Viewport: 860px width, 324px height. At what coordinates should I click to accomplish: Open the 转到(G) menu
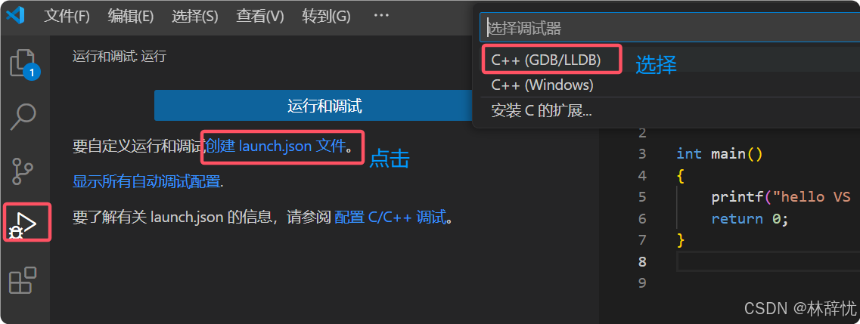[x=326, y=17]
